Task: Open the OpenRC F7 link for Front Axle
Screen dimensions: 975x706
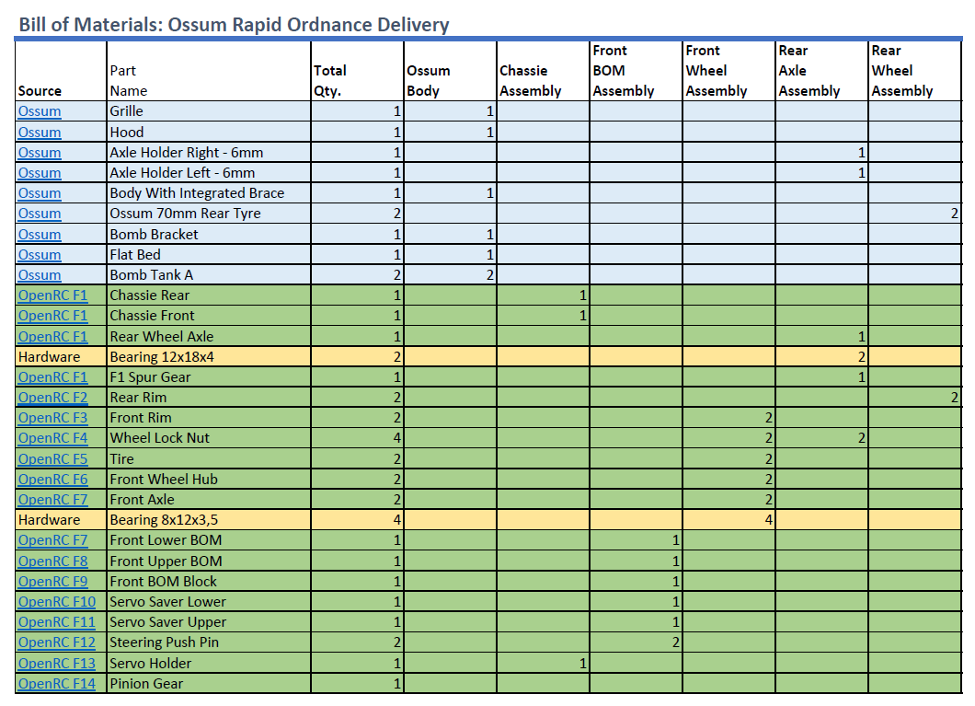Action: pos(52,500)
